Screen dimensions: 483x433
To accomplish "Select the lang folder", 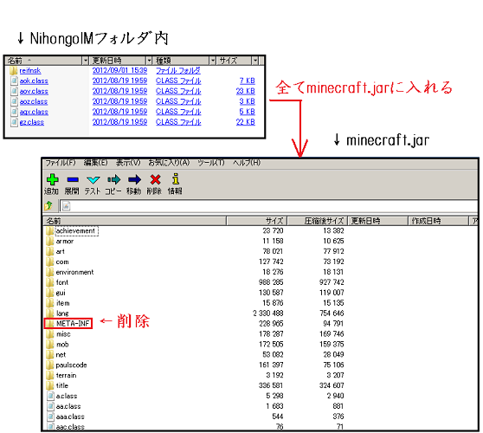I will coord(62,313).
